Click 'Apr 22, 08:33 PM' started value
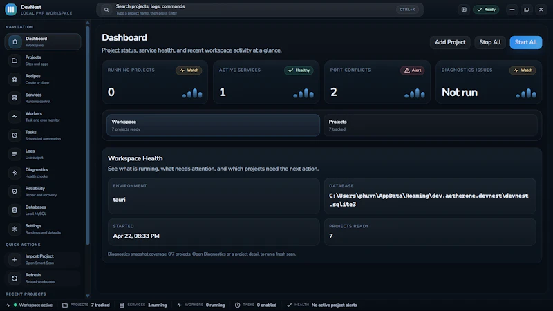This screenshot has width=553, height=311. [136, 236]
